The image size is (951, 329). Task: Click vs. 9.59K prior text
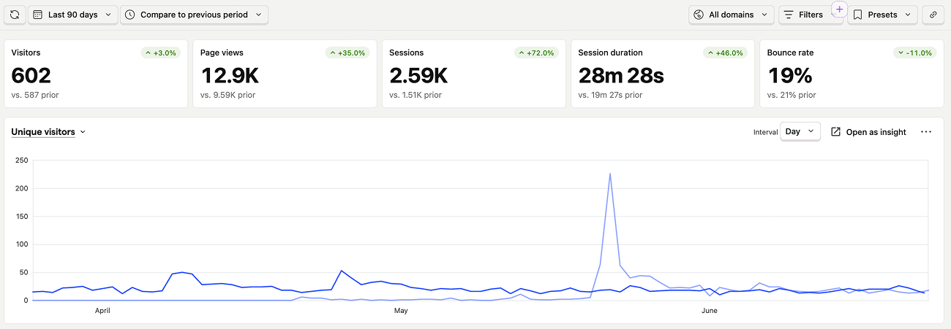228,96
